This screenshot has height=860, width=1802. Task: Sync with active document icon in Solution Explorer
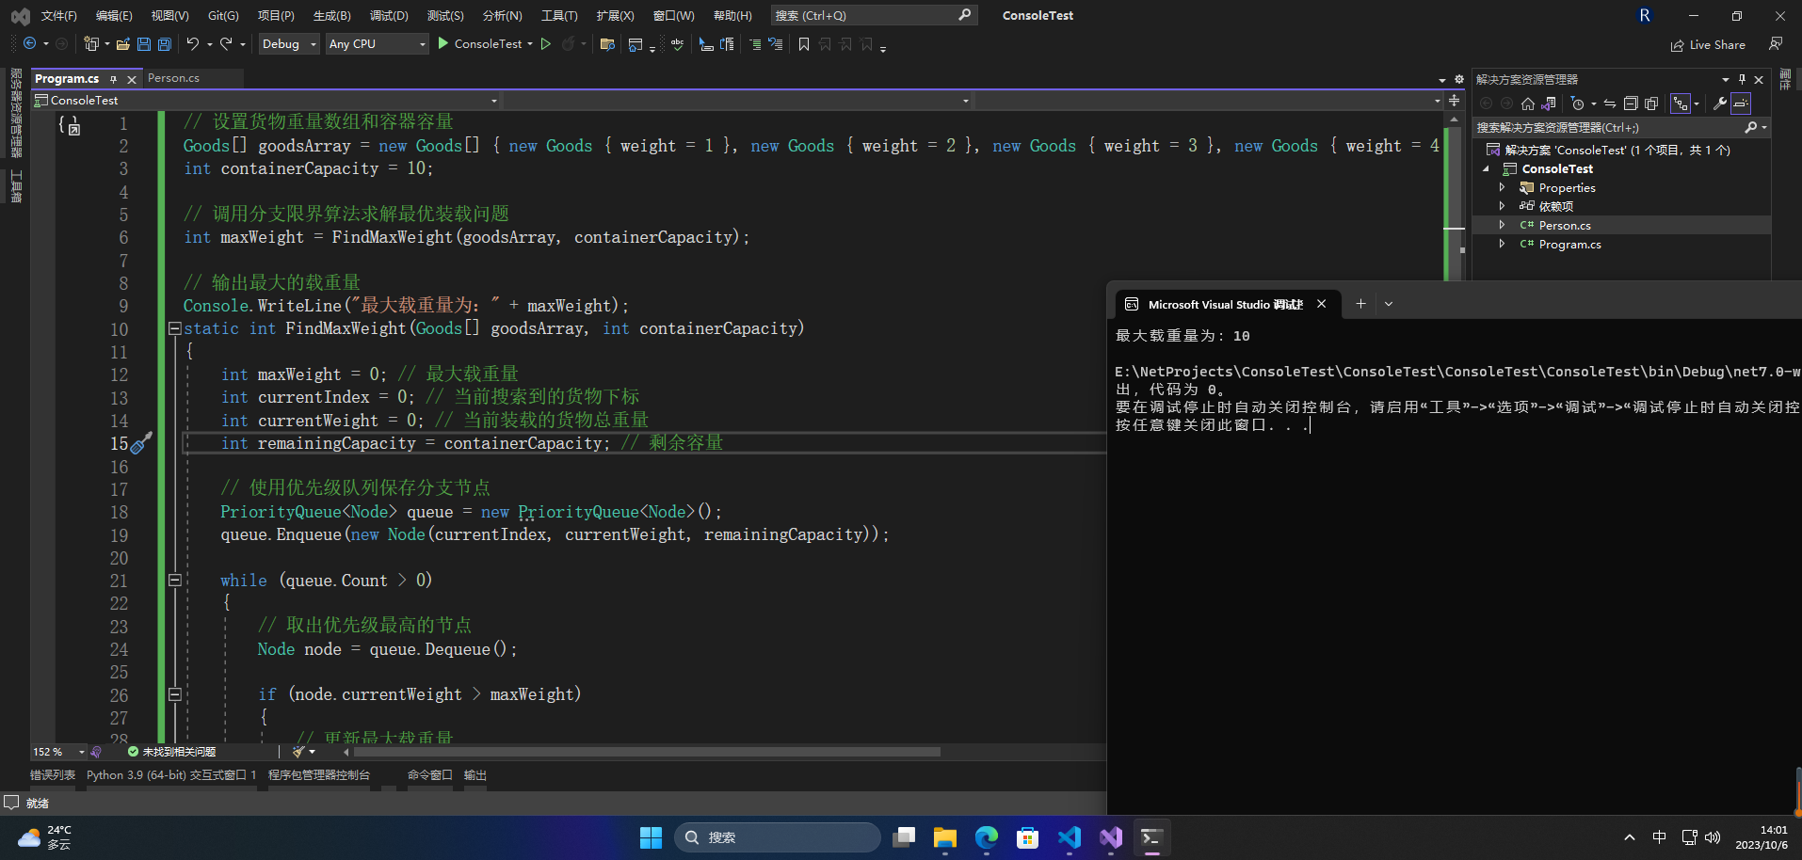[x=1610, y=104]
